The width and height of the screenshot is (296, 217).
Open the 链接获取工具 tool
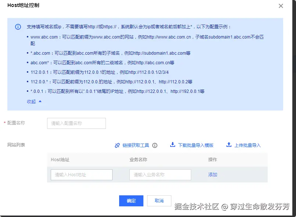point(135,145)
